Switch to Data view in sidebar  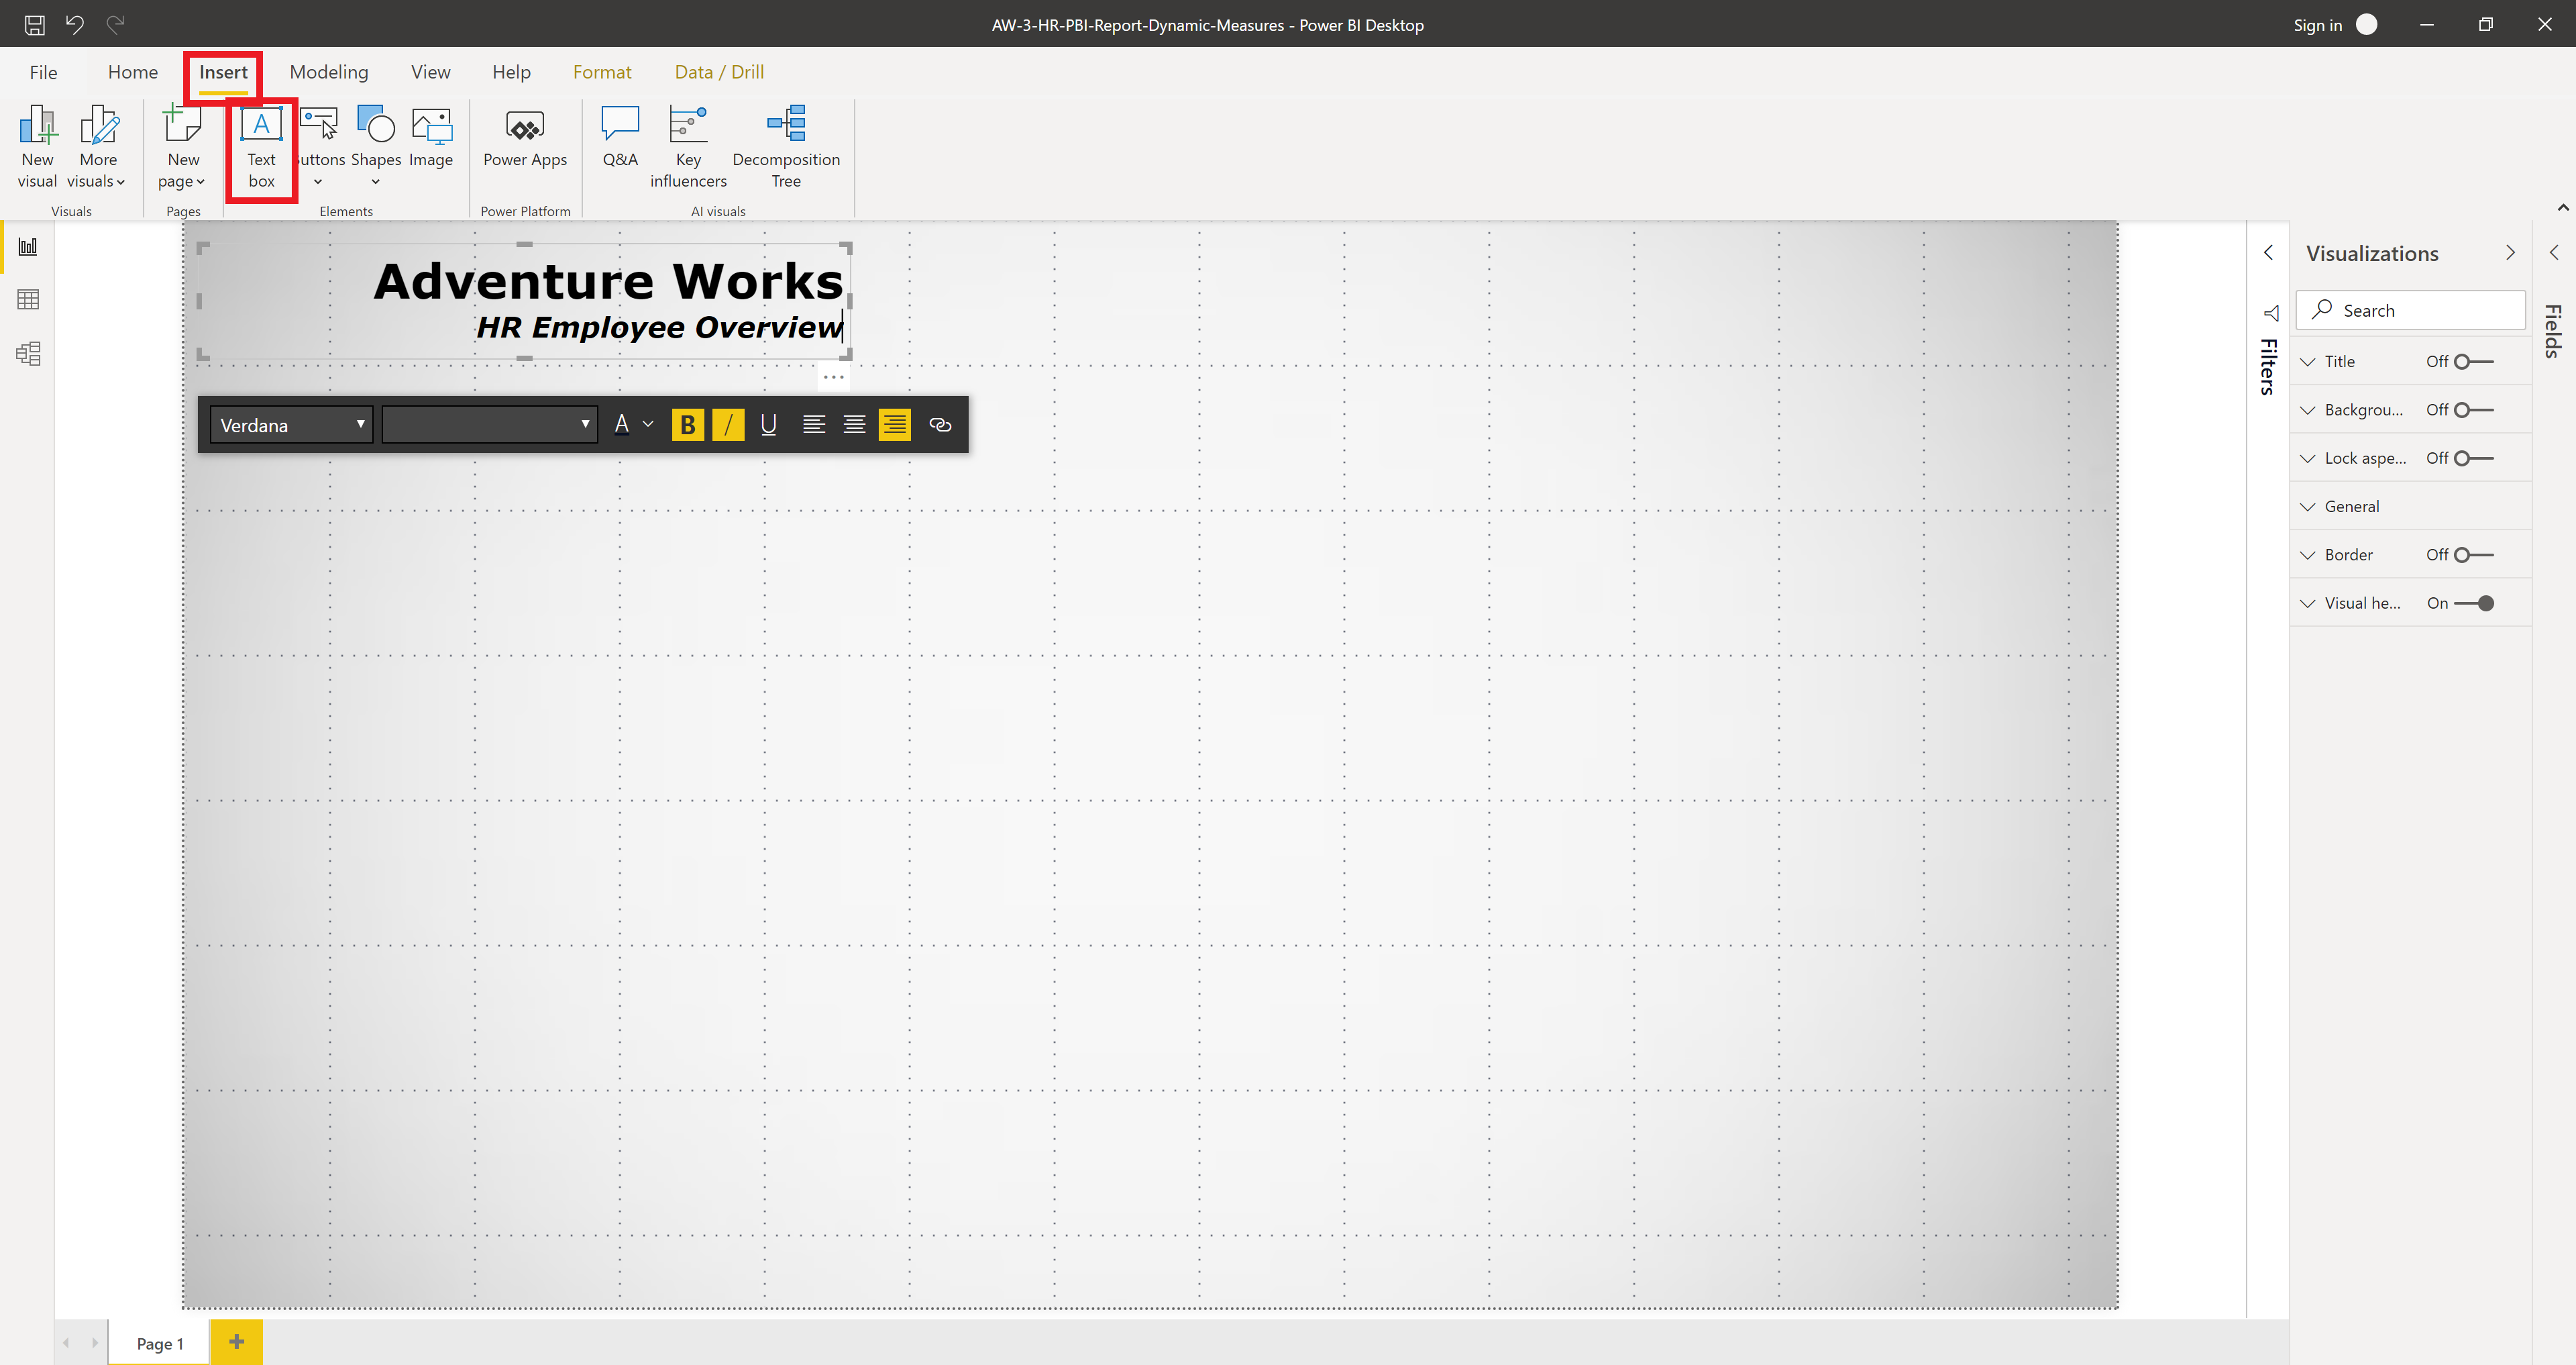[27, 299]
